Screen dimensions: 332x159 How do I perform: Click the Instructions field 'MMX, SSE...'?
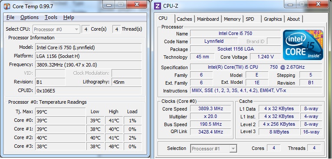[256, 90]
